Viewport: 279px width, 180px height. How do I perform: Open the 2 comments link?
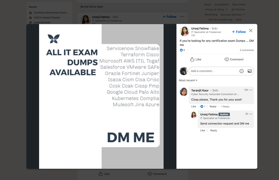247,50
